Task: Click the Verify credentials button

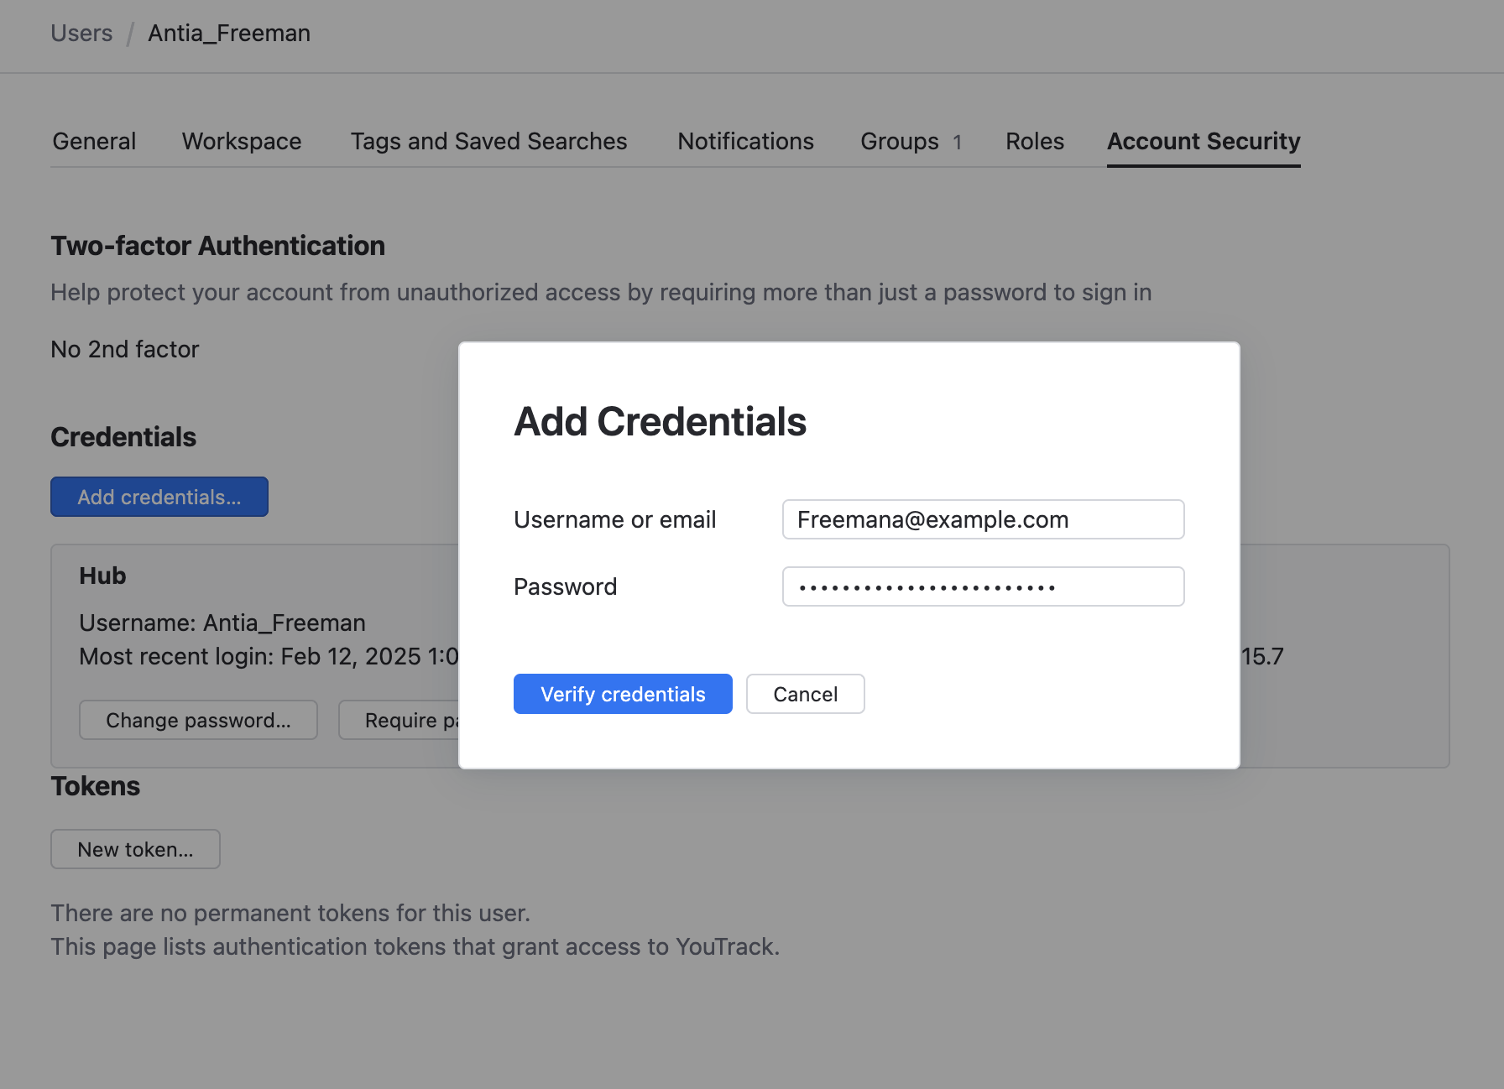Action: [x=623, y=694]
